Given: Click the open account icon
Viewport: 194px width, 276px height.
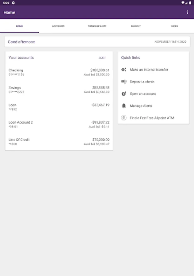Looking at the screenshot, I should [x=124, y=94].
